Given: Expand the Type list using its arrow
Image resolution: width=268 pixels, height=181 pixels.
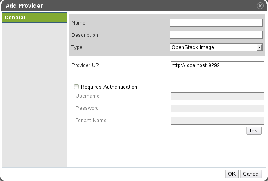Looking at the screenshot, I should (259, 48).
